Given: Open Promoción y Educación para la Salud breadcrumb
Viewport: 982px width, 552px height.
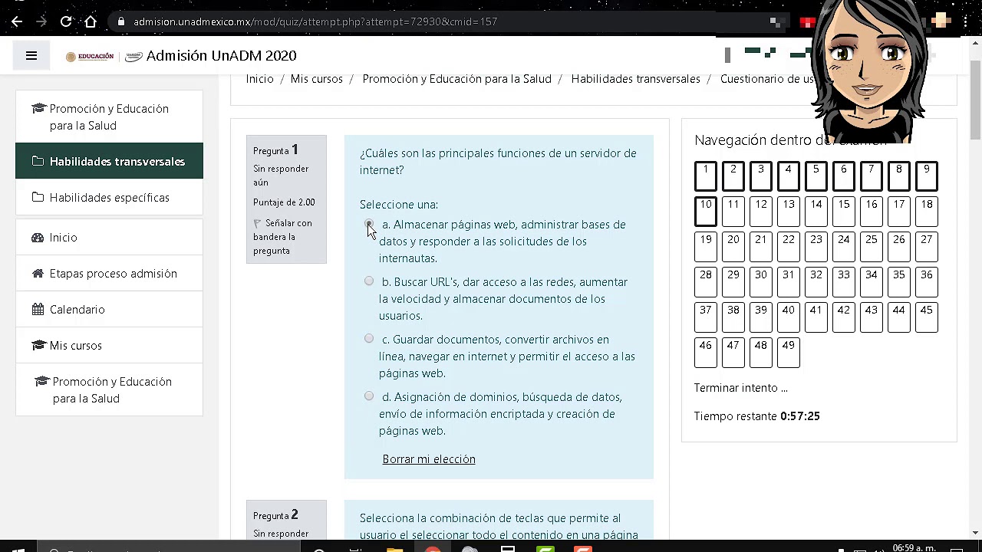Looking at the screenshot, I should coord(456,79).
